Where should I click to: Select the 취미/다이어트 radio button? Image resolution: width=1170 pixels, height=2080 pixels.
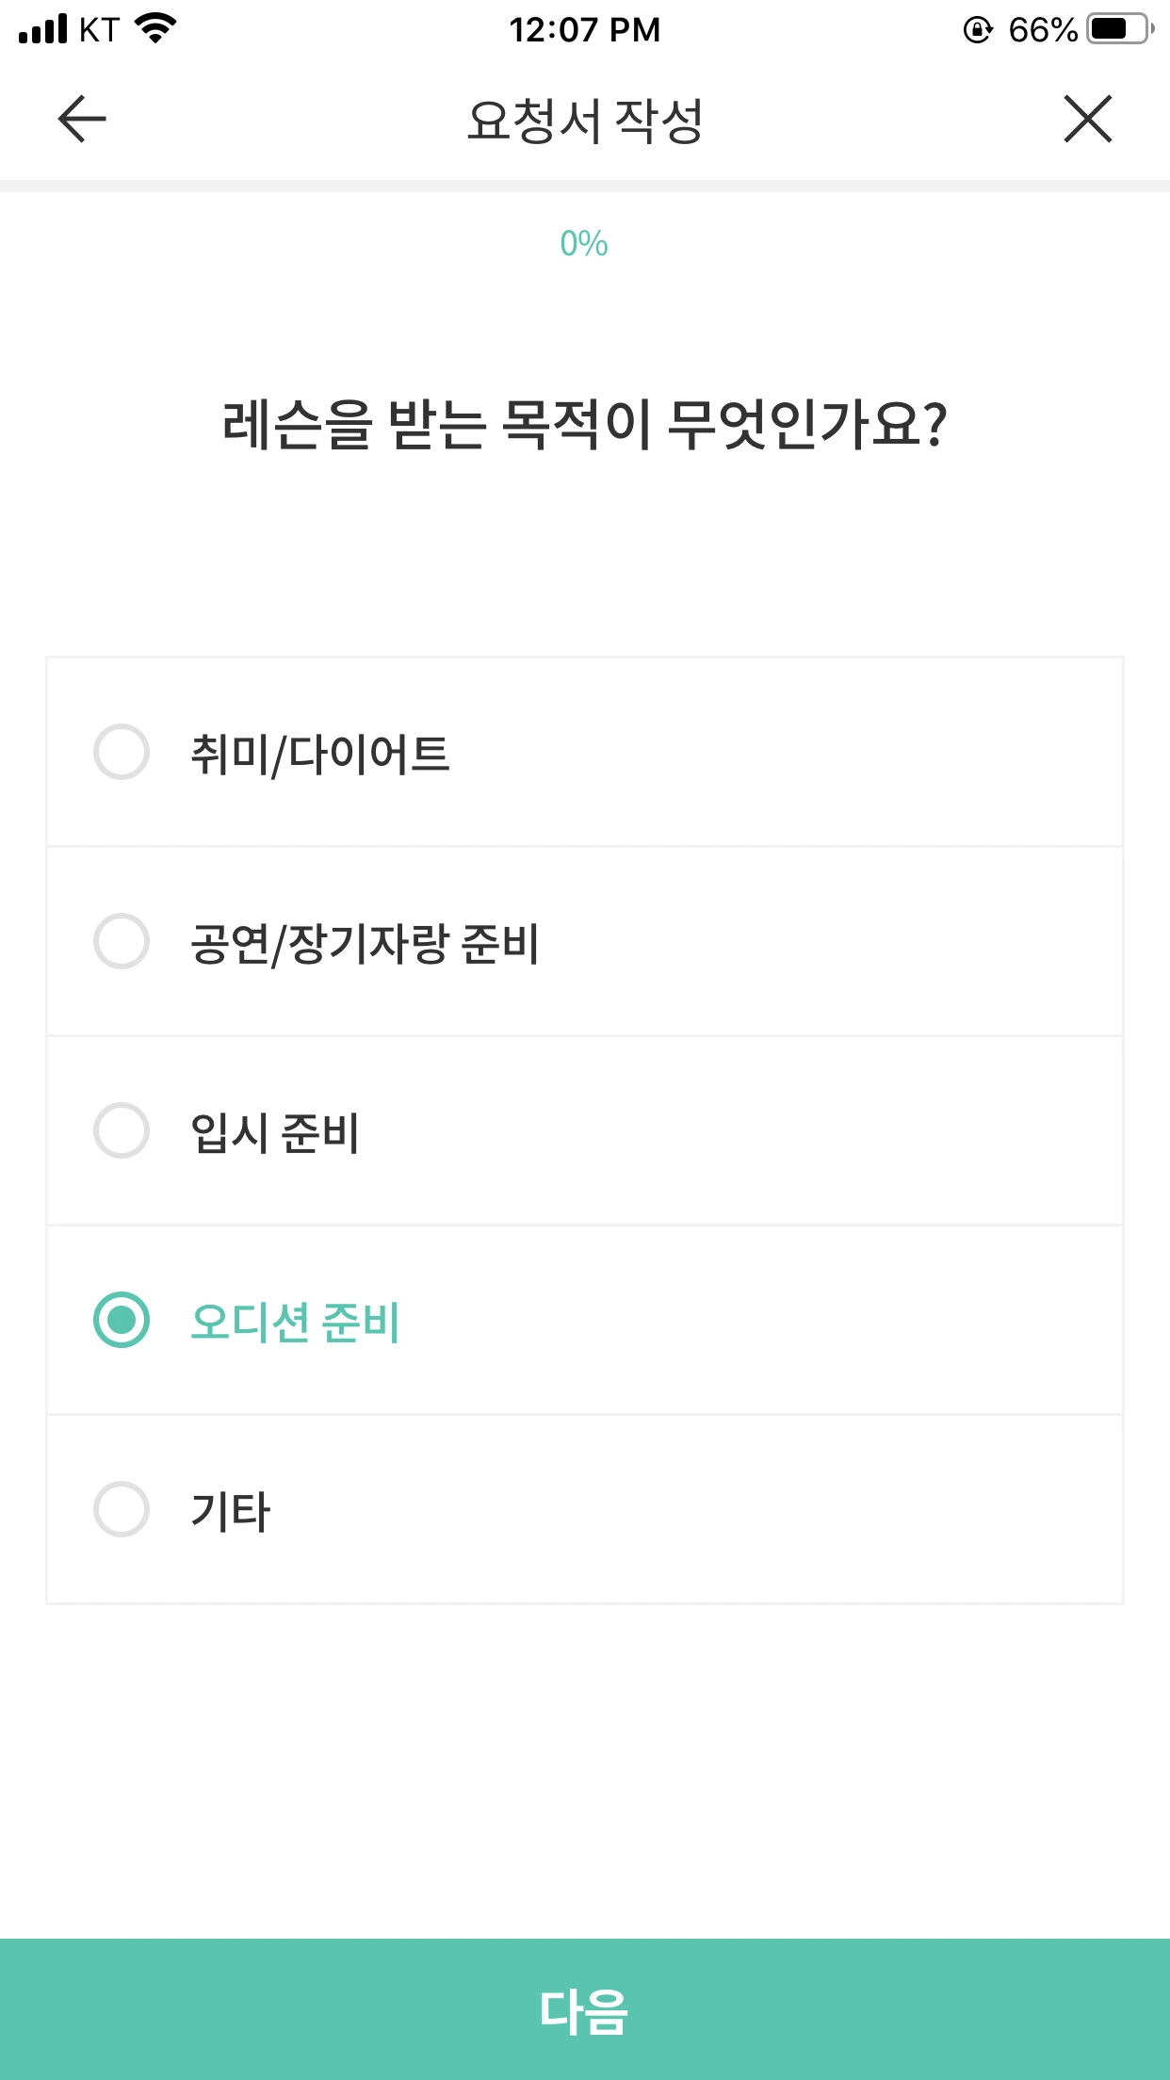[x=122, y=752]
